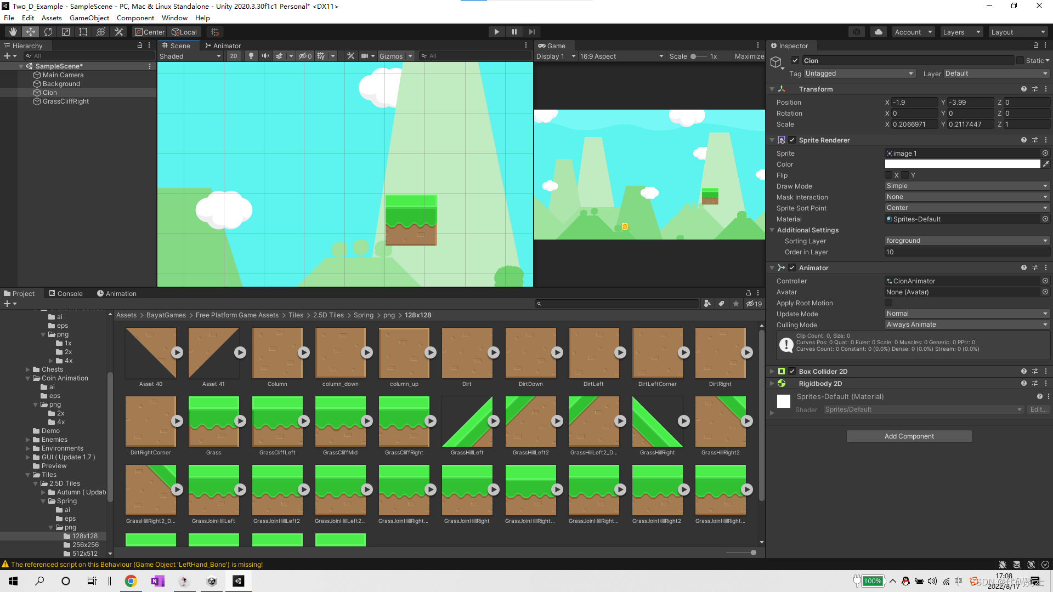Select the Scale tool
The image size is (1053, 592).
65,31
